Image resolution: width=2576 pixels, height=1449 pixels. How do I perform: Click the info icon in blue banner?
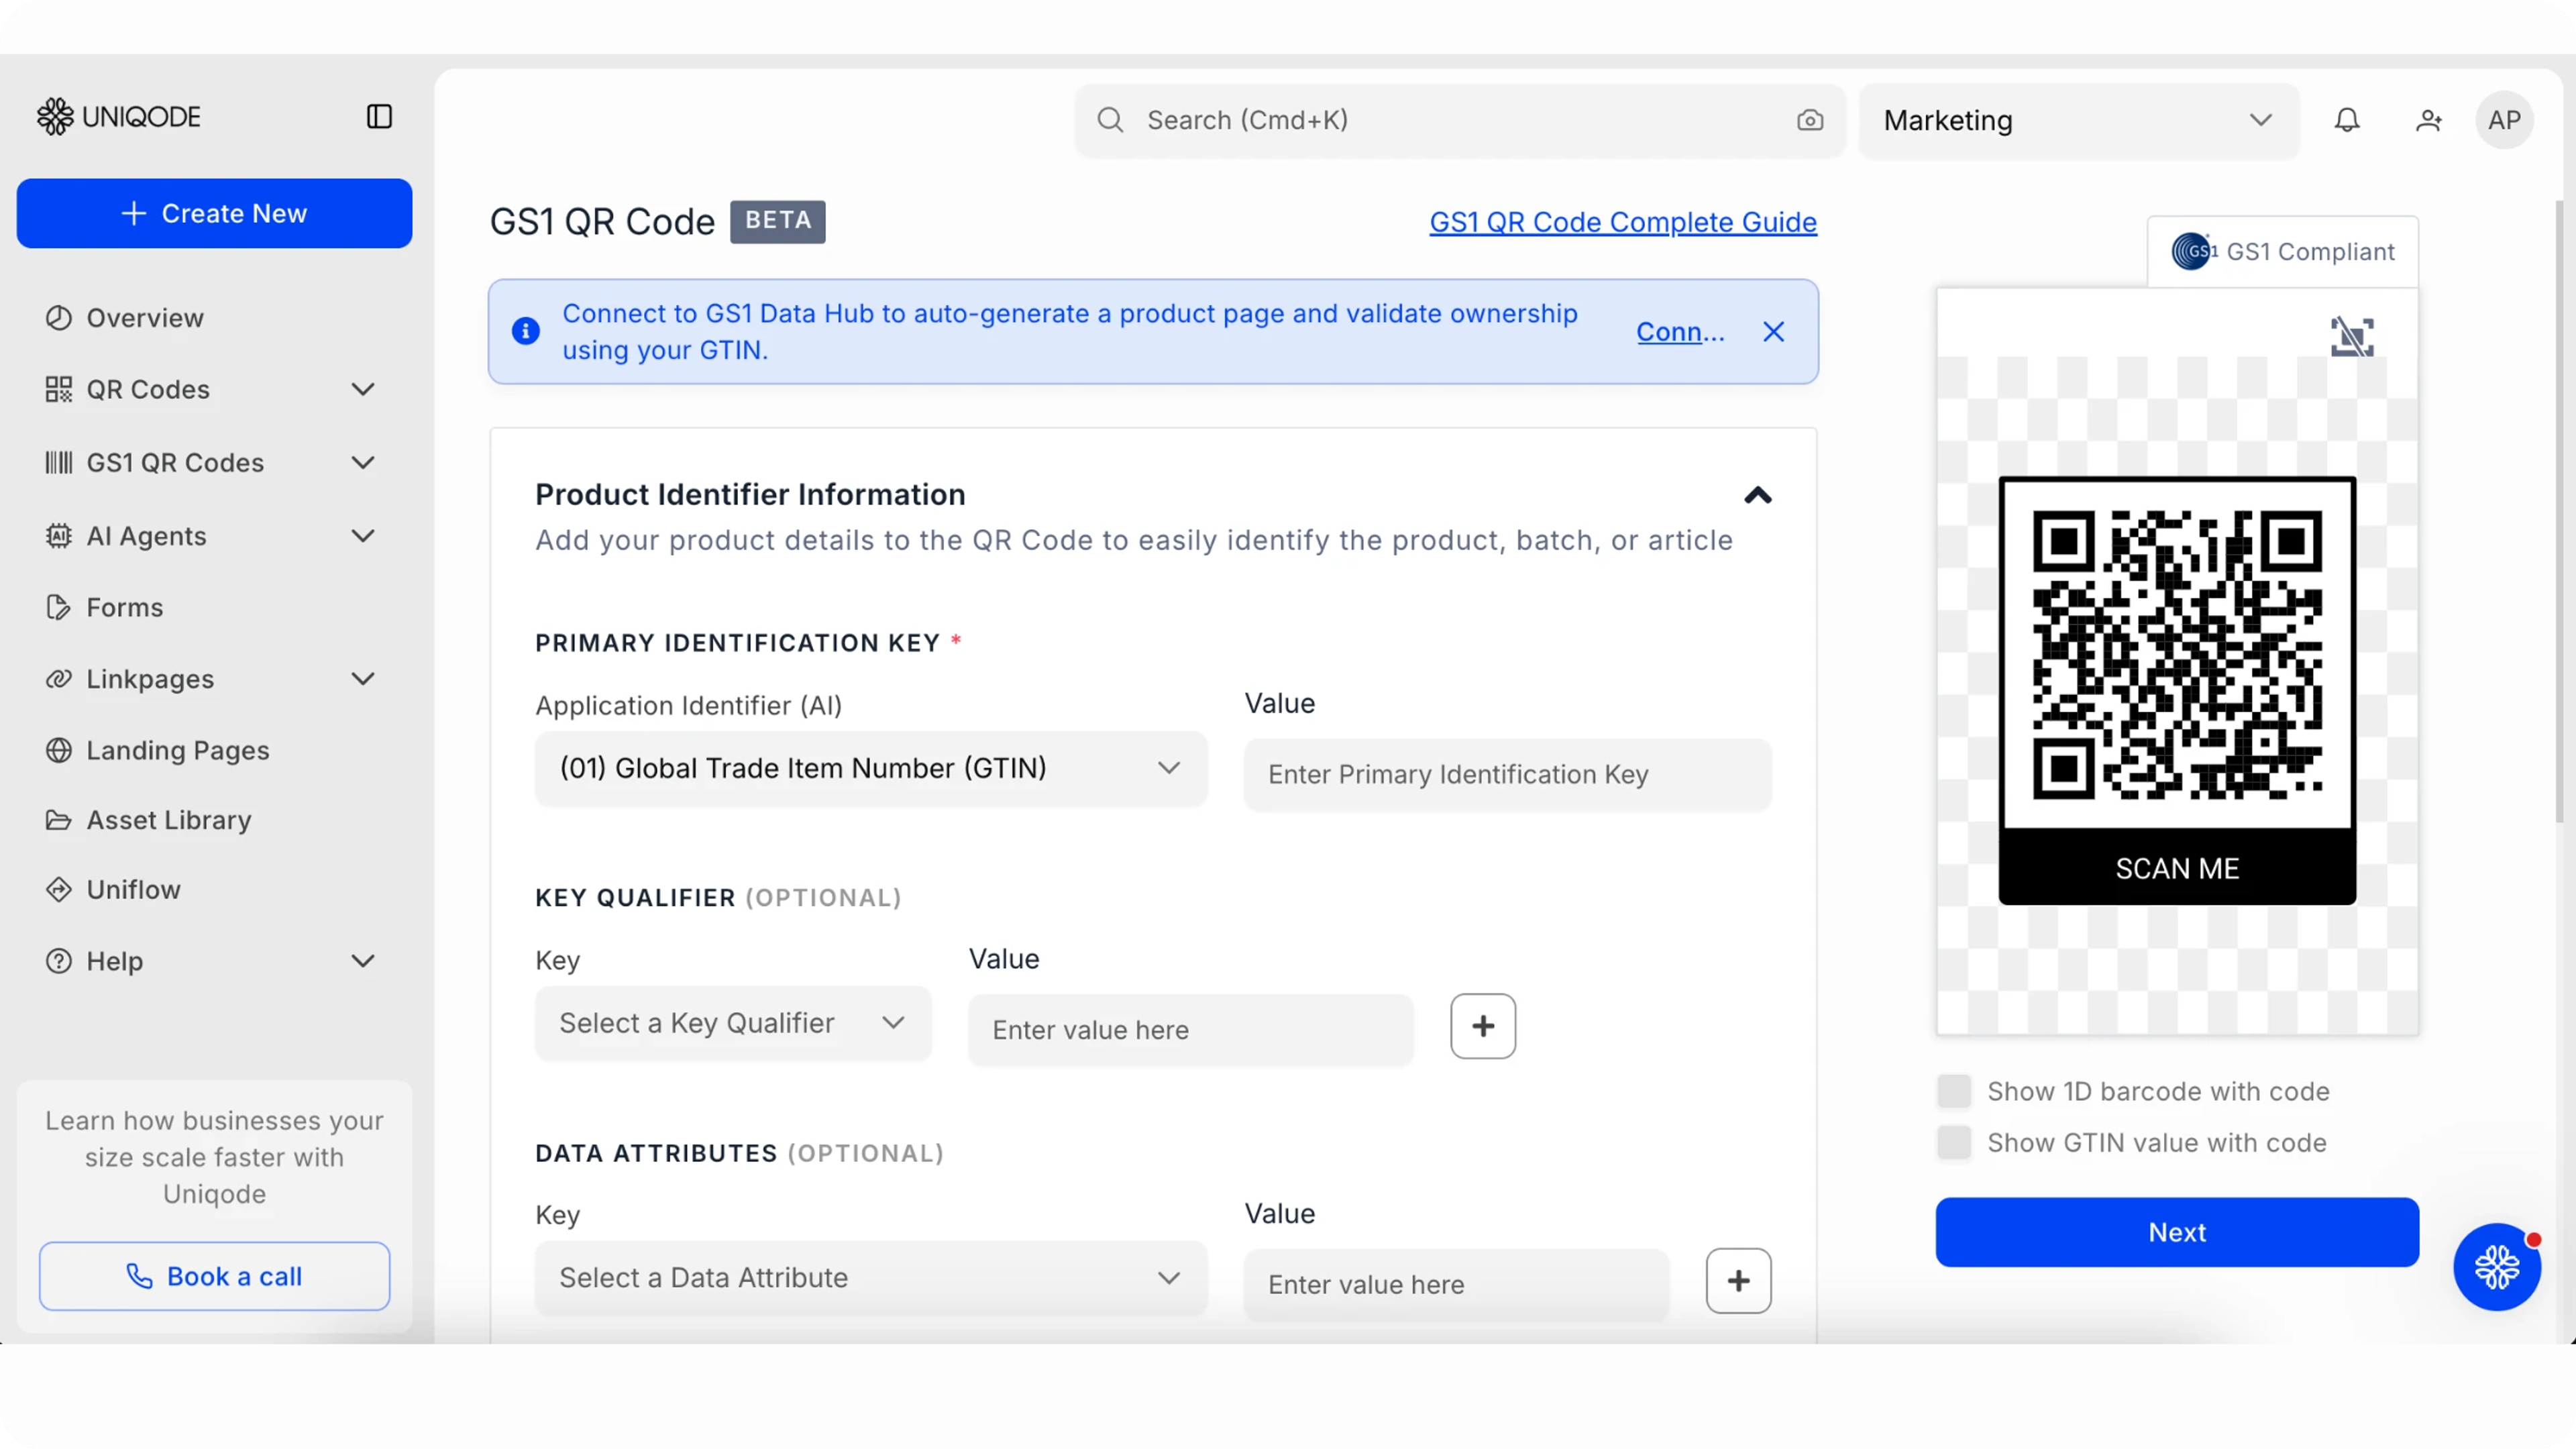(526, 331)
